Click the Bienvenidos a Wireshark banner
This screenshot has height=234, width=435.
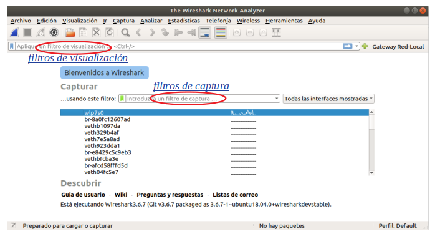pos(105,72)
